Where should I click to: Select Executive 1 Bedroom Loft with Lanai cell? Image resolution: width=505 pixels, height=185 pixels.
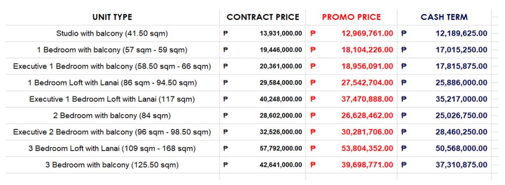(112, 99)
